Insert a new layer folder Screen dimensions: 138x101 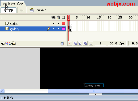[x=14, y=43]
